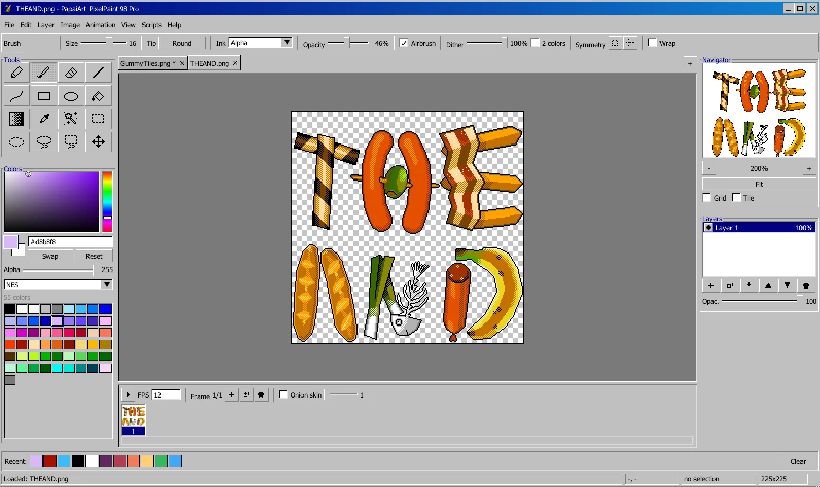The height and width of the screenshot is (487, 820).
Task: Select the Rectangle shape tool
Action: [44, 96]
